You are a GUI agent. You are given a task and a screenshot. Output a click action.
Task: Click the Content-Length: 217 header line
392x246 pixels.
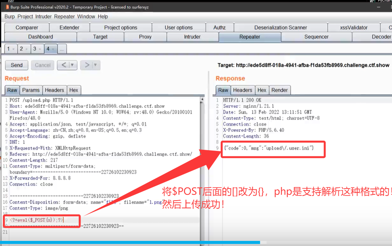[33, 160]
